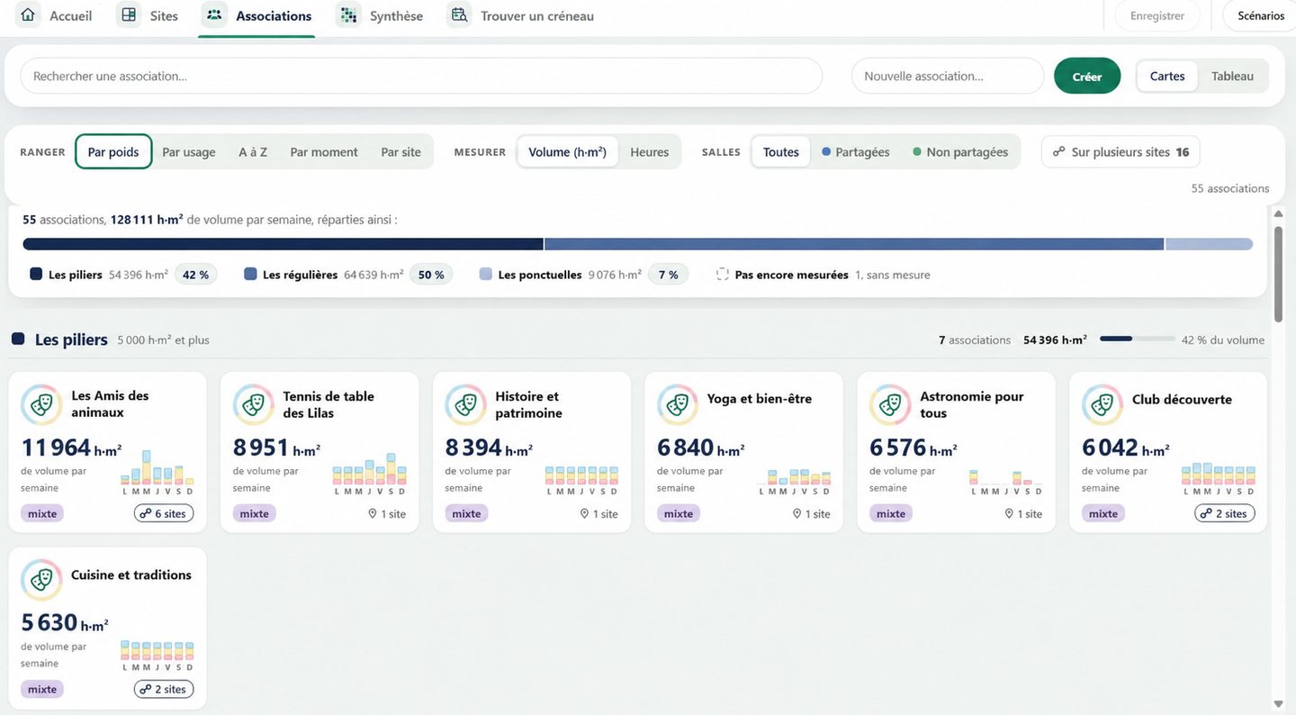Click the Les régulières legend swatch
This screenshot has width=1296, height=715.
(250, 274)
